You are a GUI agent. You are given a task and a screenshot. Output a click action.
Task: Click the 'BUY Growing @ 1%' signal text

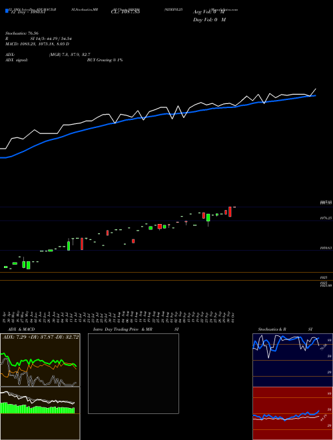pos(105,60)
